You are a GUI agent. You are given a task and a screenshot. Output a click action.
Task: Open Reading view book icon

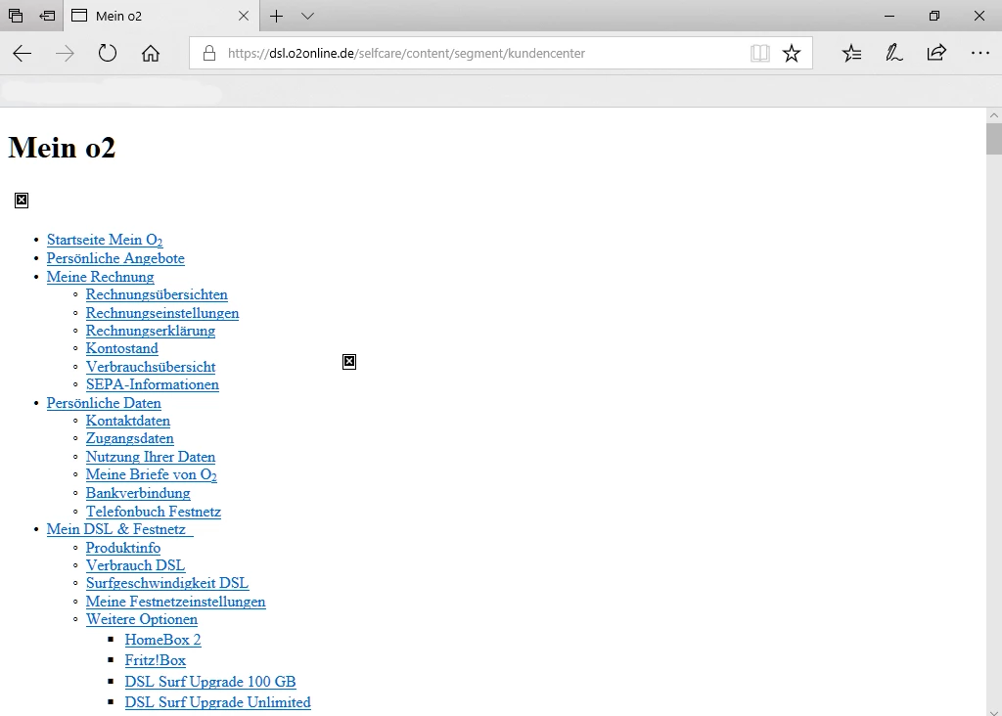click(759, 53)
